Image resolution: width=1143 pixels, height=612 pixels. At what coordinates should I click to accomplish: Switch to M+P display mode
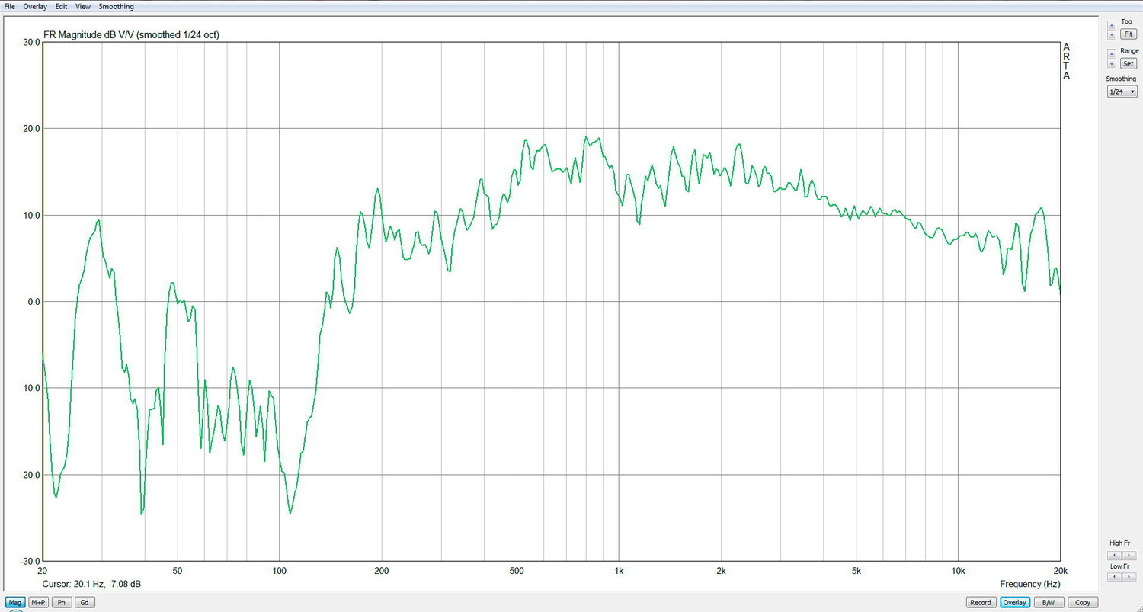pos(38,602)
